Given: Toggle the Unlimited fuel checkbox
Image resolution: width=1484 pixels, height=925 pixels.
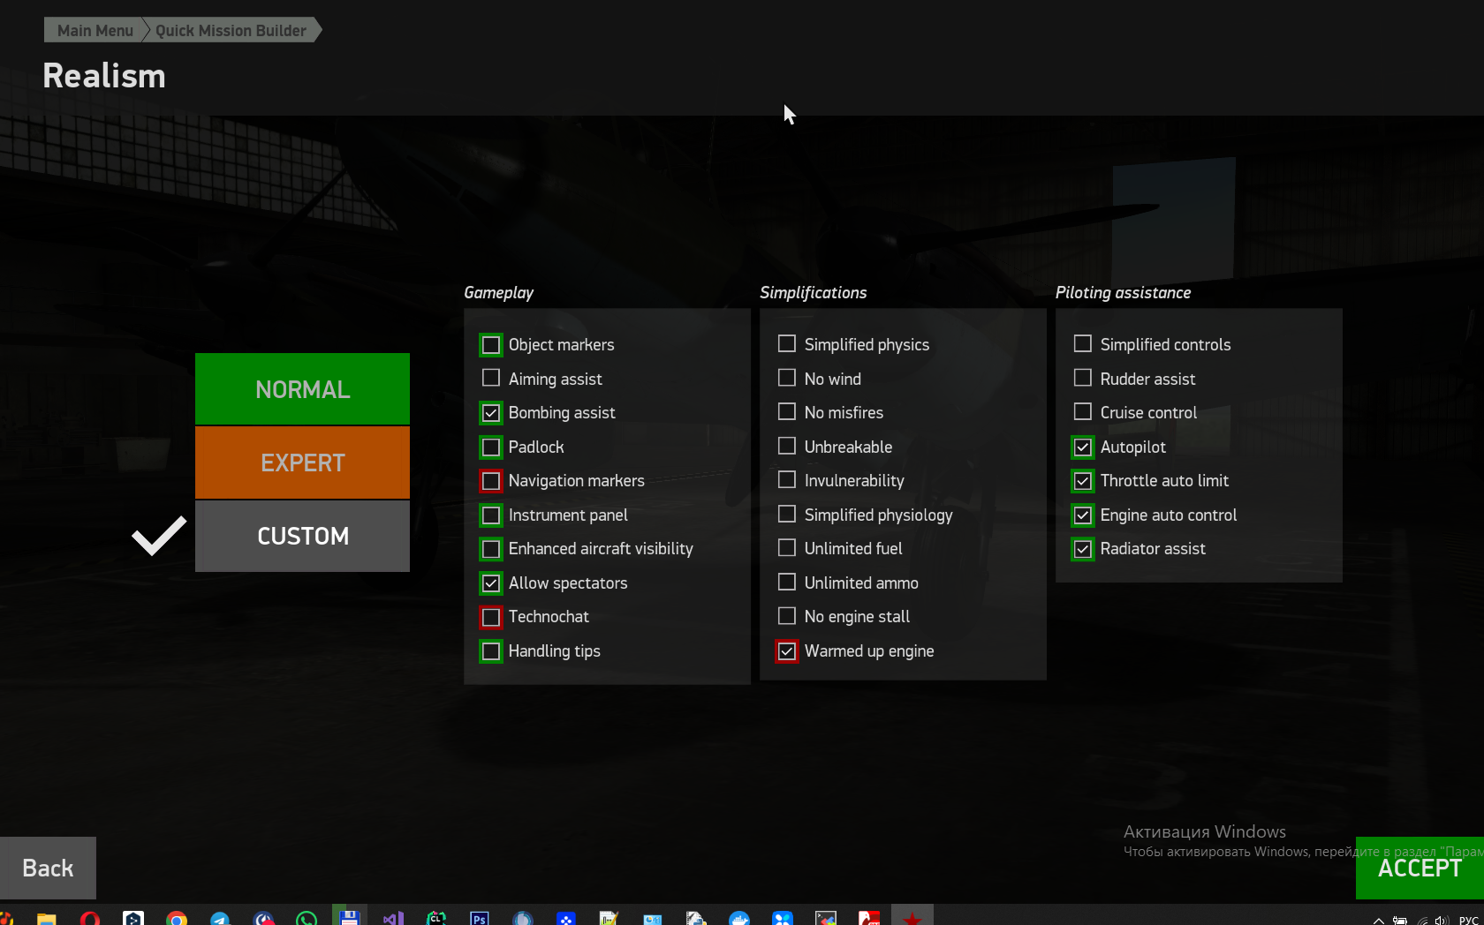Looking at the screenshot, I should point(787,548).
